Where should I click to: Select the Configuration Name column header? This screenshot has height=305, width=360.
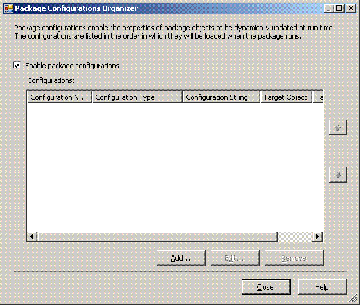click(x=59, y=97)
